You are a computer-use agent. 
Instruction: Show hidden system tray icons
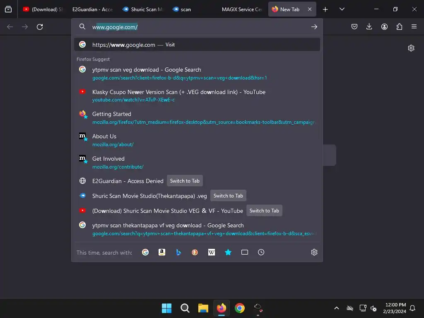pos(337,308)
